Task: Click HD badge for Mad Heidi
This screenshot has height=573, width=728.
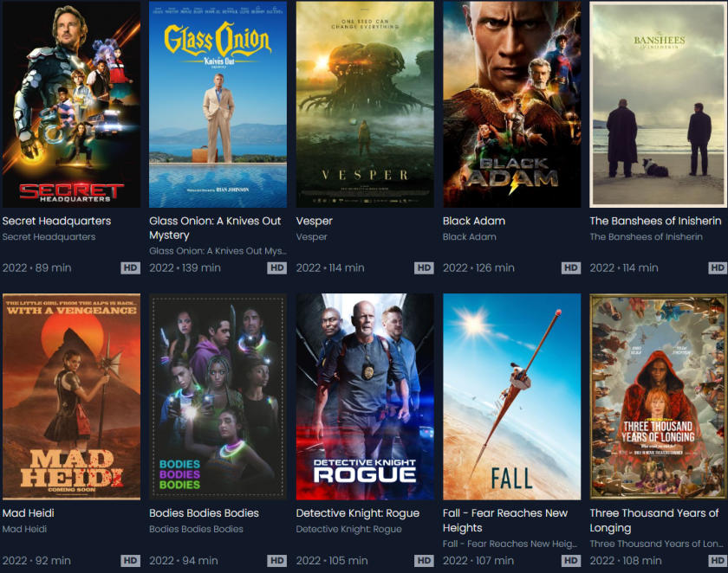Action: click(131, 561)
